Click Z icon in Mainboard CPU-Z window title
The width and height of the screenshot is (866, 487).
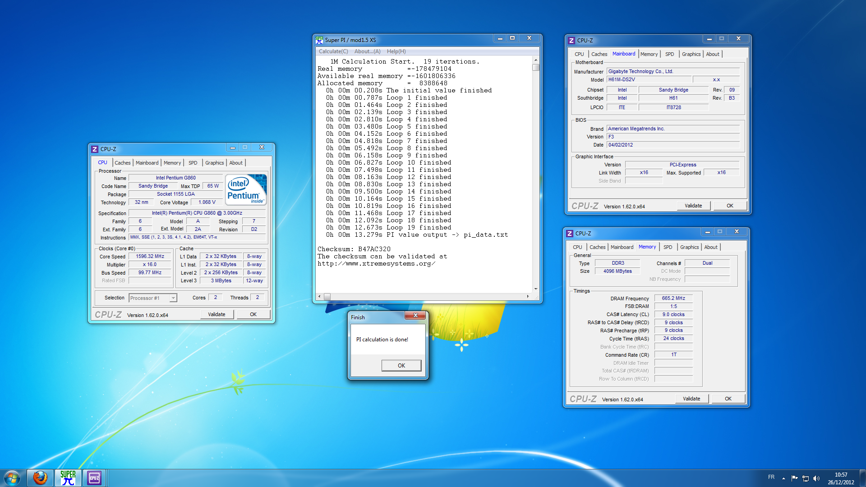(571, 41)
